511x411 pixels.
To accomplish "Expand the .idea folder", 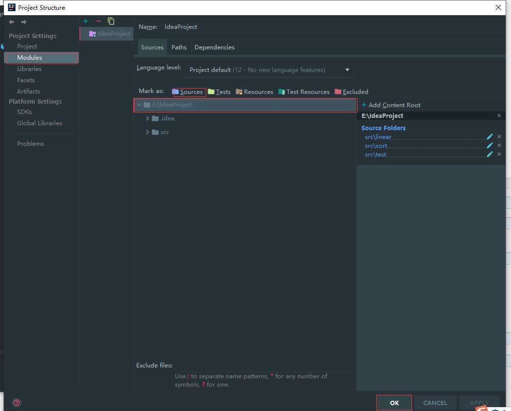I will [147, 118].
